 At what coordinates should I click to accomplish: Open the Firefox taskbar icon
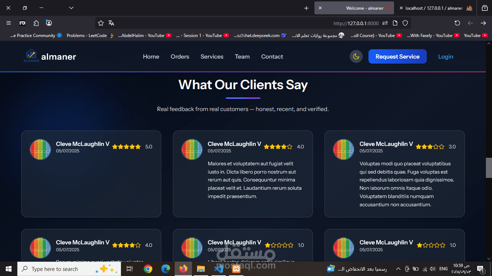[183, 269]
